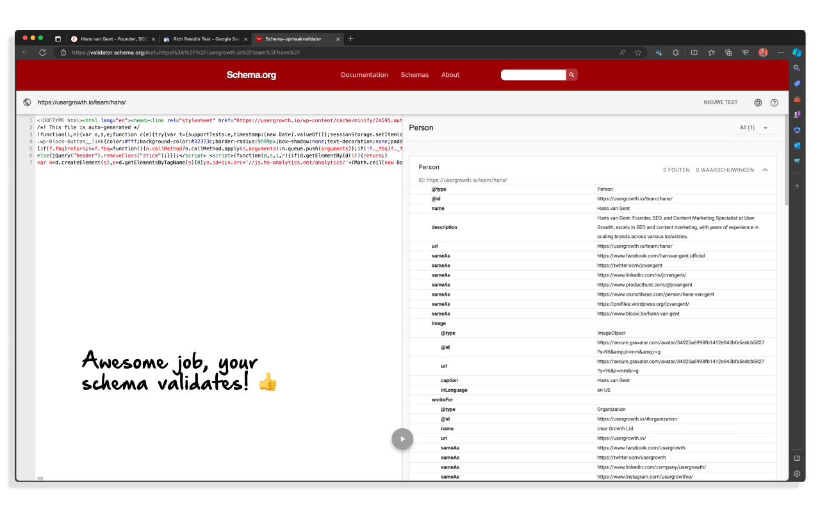Click the Read aloud icon in address bar
This screenshot has height=512, width=820.
(623, 52)
